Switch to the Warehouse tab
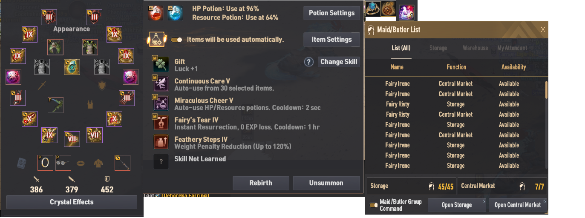This screenshot has width=585, height=218. click(x=475, y=48)
